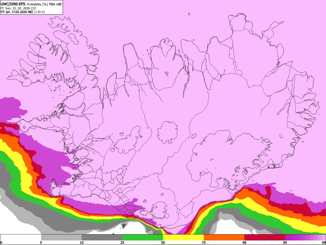This screenshot has height=245, width=326.
Task: Click the legend value '75'
Action: point(204,242)
